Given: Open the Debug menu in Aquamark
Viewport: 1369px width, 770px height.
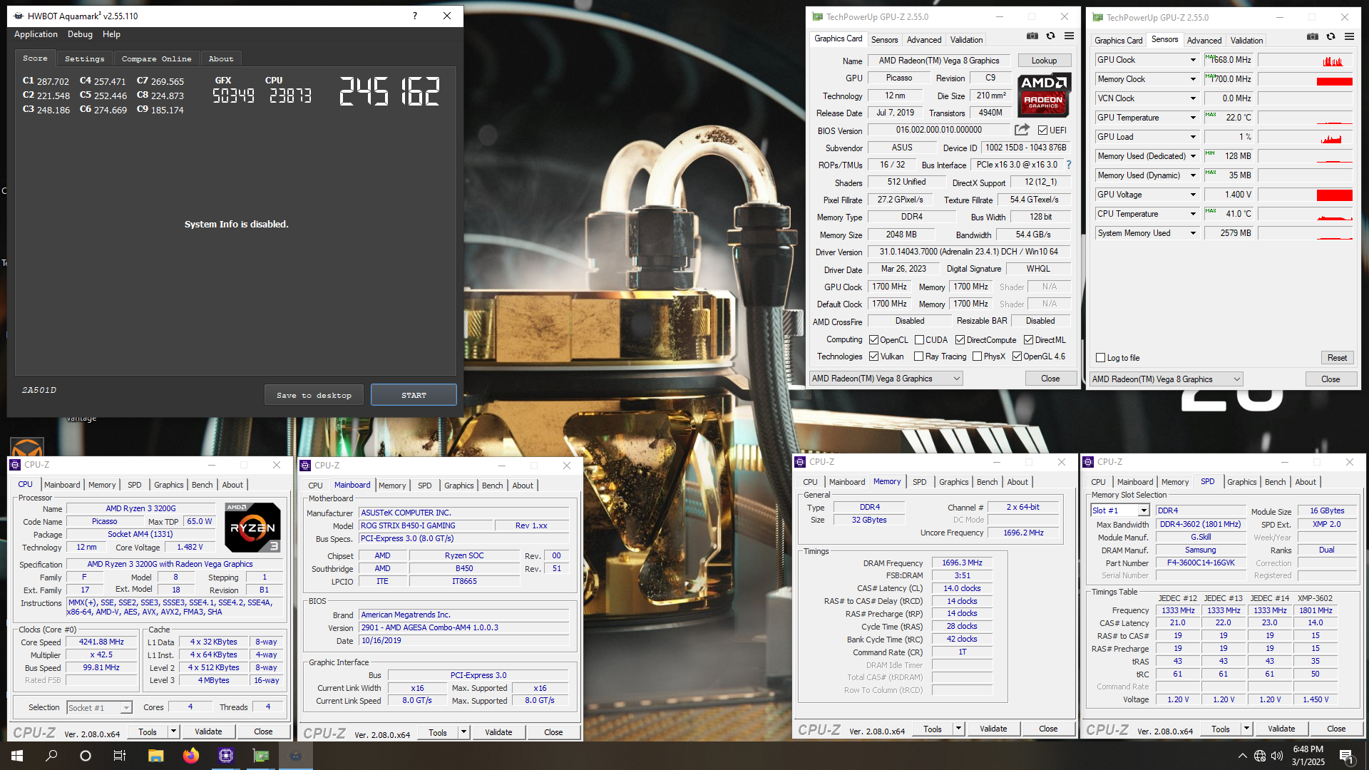Looking at the screenshot, I should point(80,34).
